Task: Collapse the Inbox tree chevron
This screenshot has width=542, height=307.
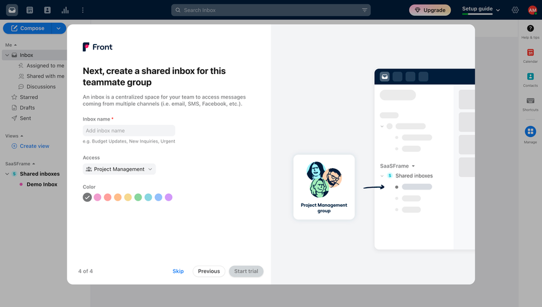Action: 7,55
